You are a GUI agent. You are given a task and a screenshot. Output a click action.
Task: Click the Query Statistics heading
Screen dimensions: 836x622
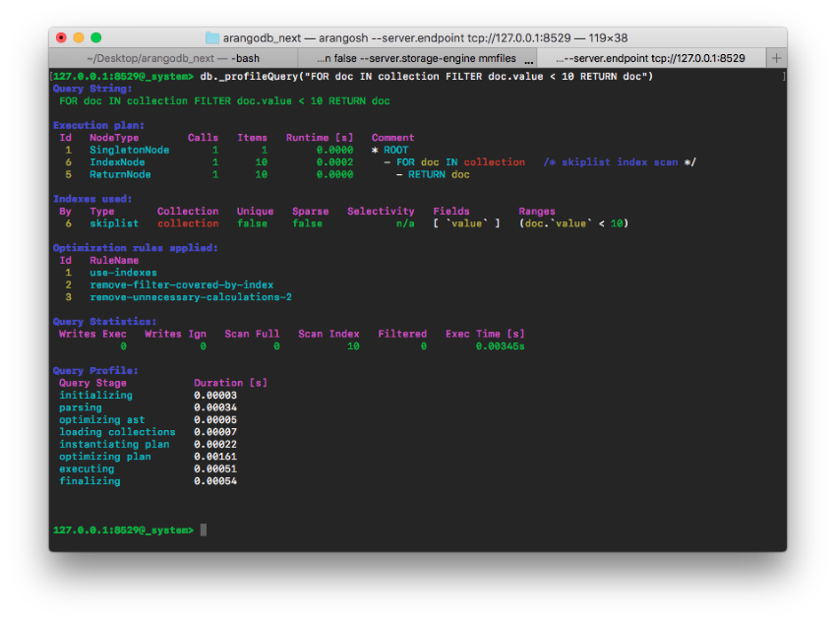102,321
